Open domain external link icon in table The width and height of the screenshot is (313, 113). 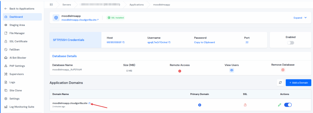(x=90, y=103)
